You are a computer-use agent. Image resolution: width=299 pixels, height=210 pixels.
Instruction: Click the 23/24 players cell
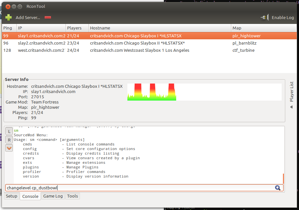pyautogui.click(x=73, y=43)
